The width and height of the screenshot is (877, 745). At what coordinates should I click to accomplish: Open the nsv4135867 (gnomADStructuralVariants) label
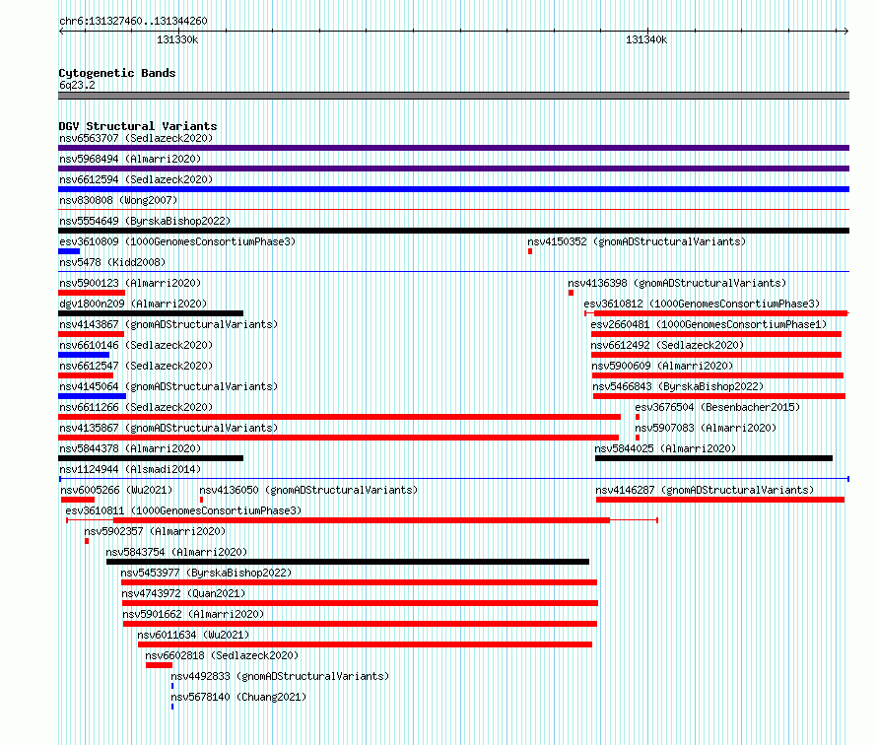pyautogui.click(x=169, y=428)
